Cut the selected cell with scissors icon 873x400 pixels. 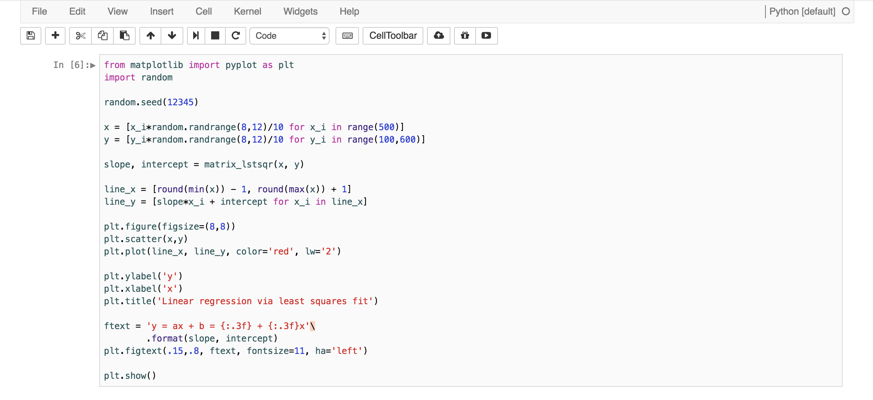click(80, 35)
